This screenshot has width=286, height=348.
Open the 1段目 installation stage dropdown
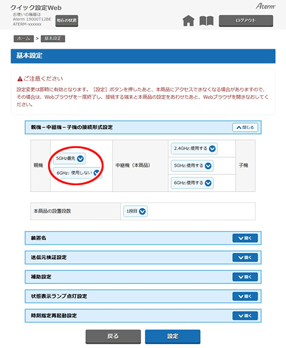136,212
